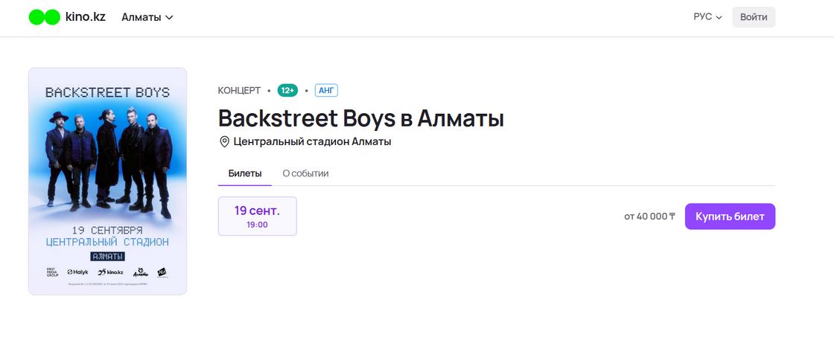Image resolution: width=834 pixels, height=343 pixels.
Task: Open the РУС language selector
Action: (707, 17)
